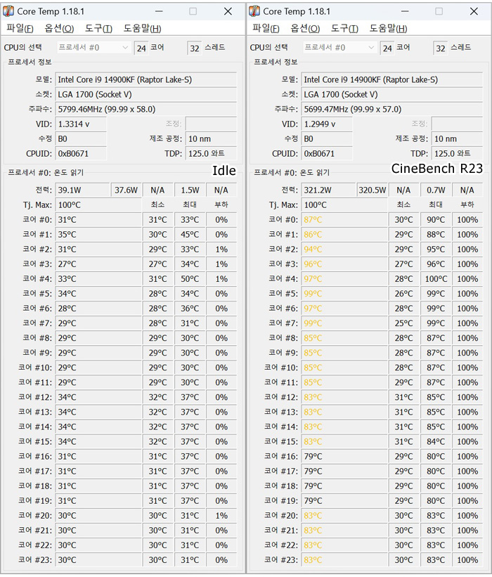Expand the 프로세서 #0 dropdown in the right window
This screenshot has height=577, width=492.
point(372,47)
